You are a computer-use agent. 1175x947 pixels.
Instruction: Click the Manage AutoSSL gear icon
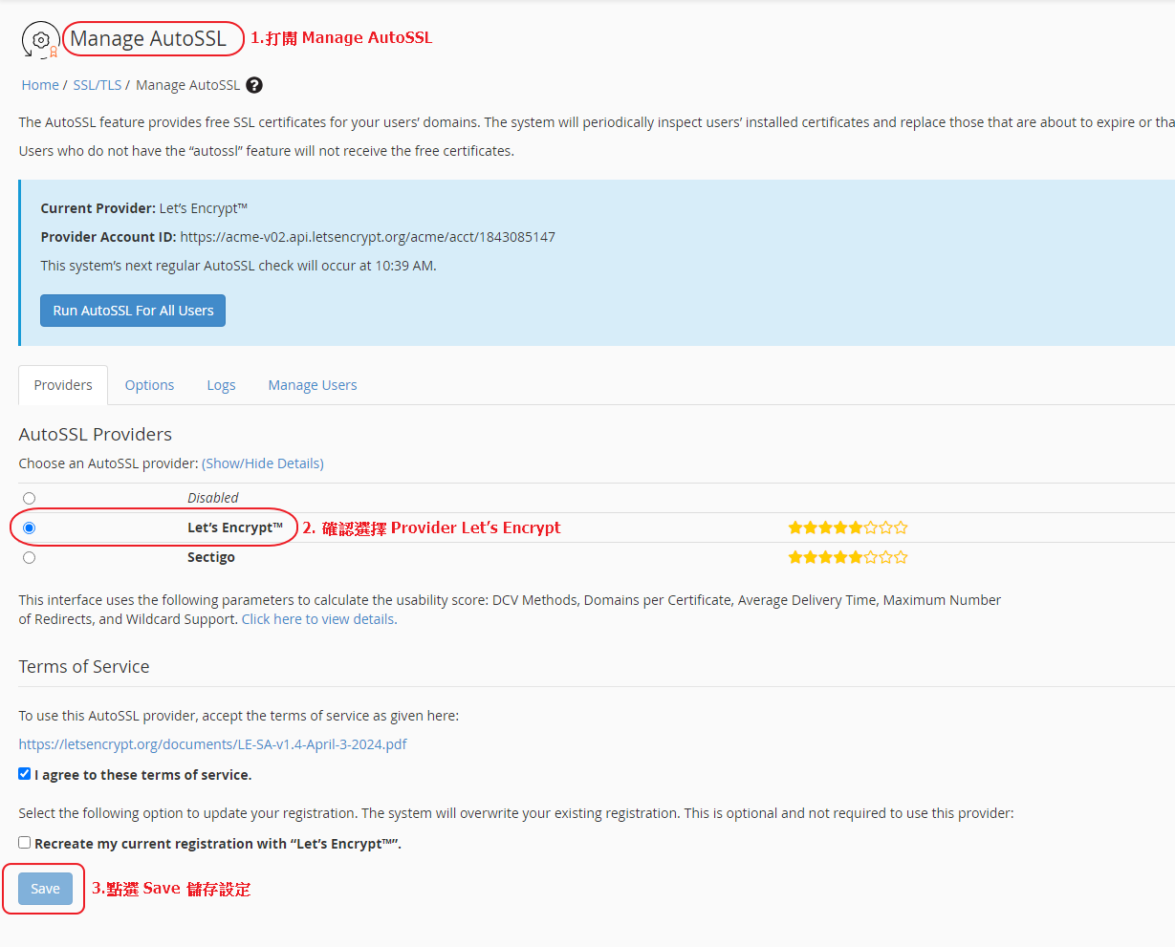click(x=40, y=40)
